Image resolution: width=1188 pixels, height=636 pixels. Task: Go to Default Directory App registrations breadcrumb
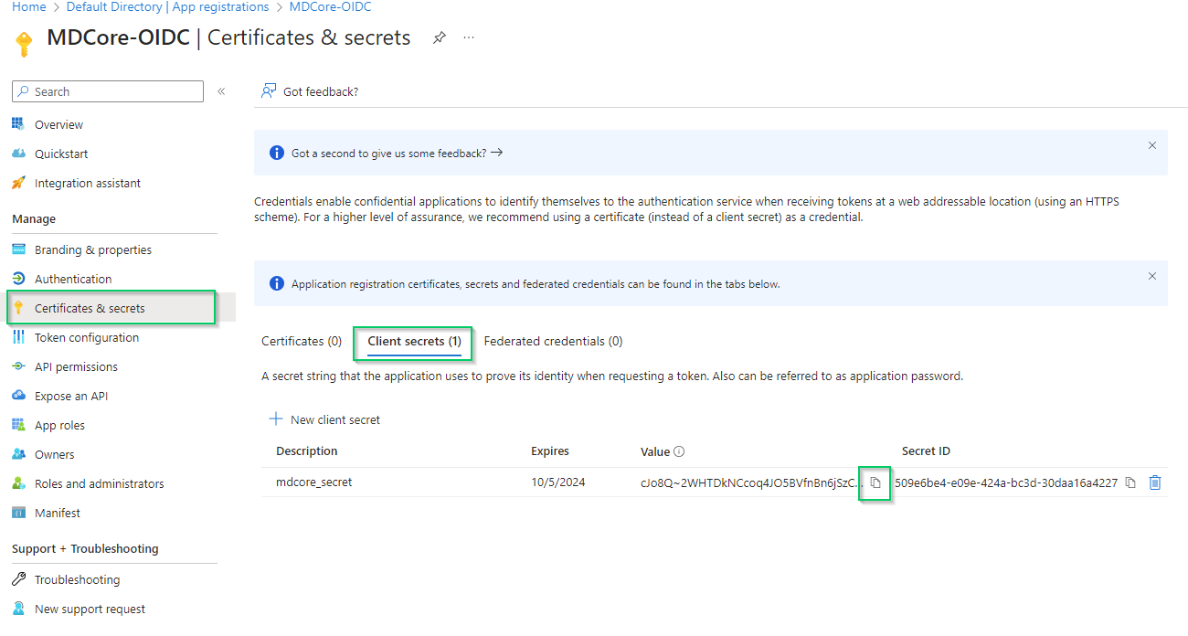[167, 6]
